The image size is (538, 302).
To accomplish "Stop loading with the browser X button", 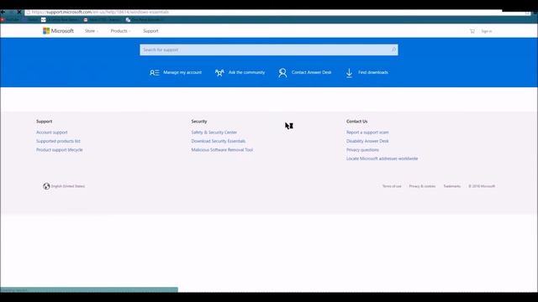I will click(x=18, y=12).
